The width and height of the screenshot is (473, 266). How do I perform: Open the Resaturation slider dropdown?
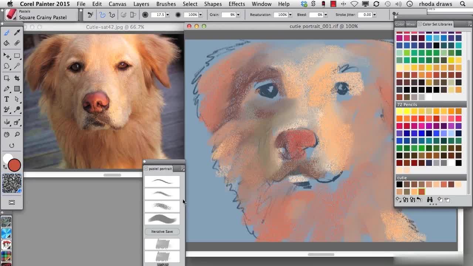point(290,15)
